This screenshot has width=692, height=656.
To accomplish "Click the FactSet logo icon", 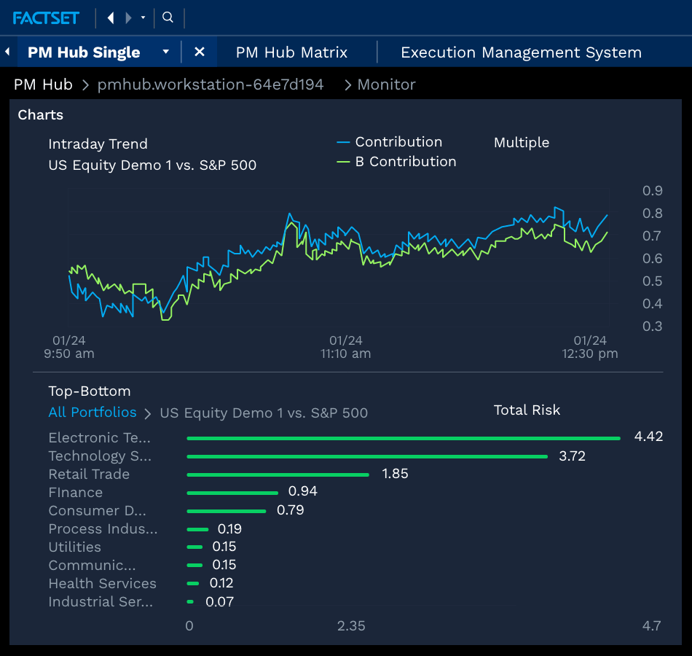I will [46, 17].
